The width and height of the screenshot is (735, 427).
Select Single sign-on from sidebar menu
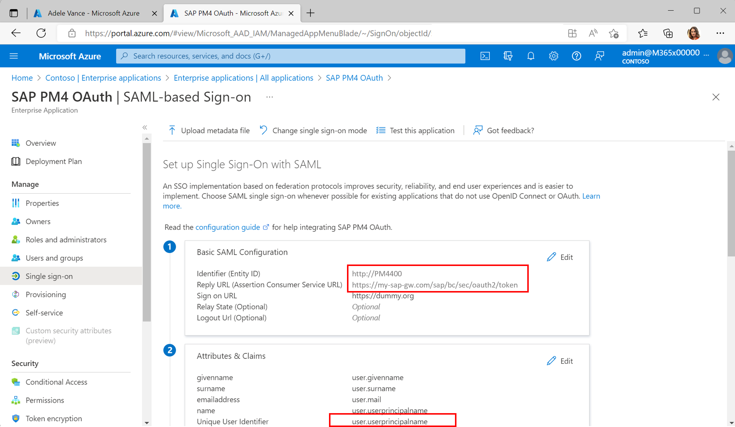coord(49,275)
